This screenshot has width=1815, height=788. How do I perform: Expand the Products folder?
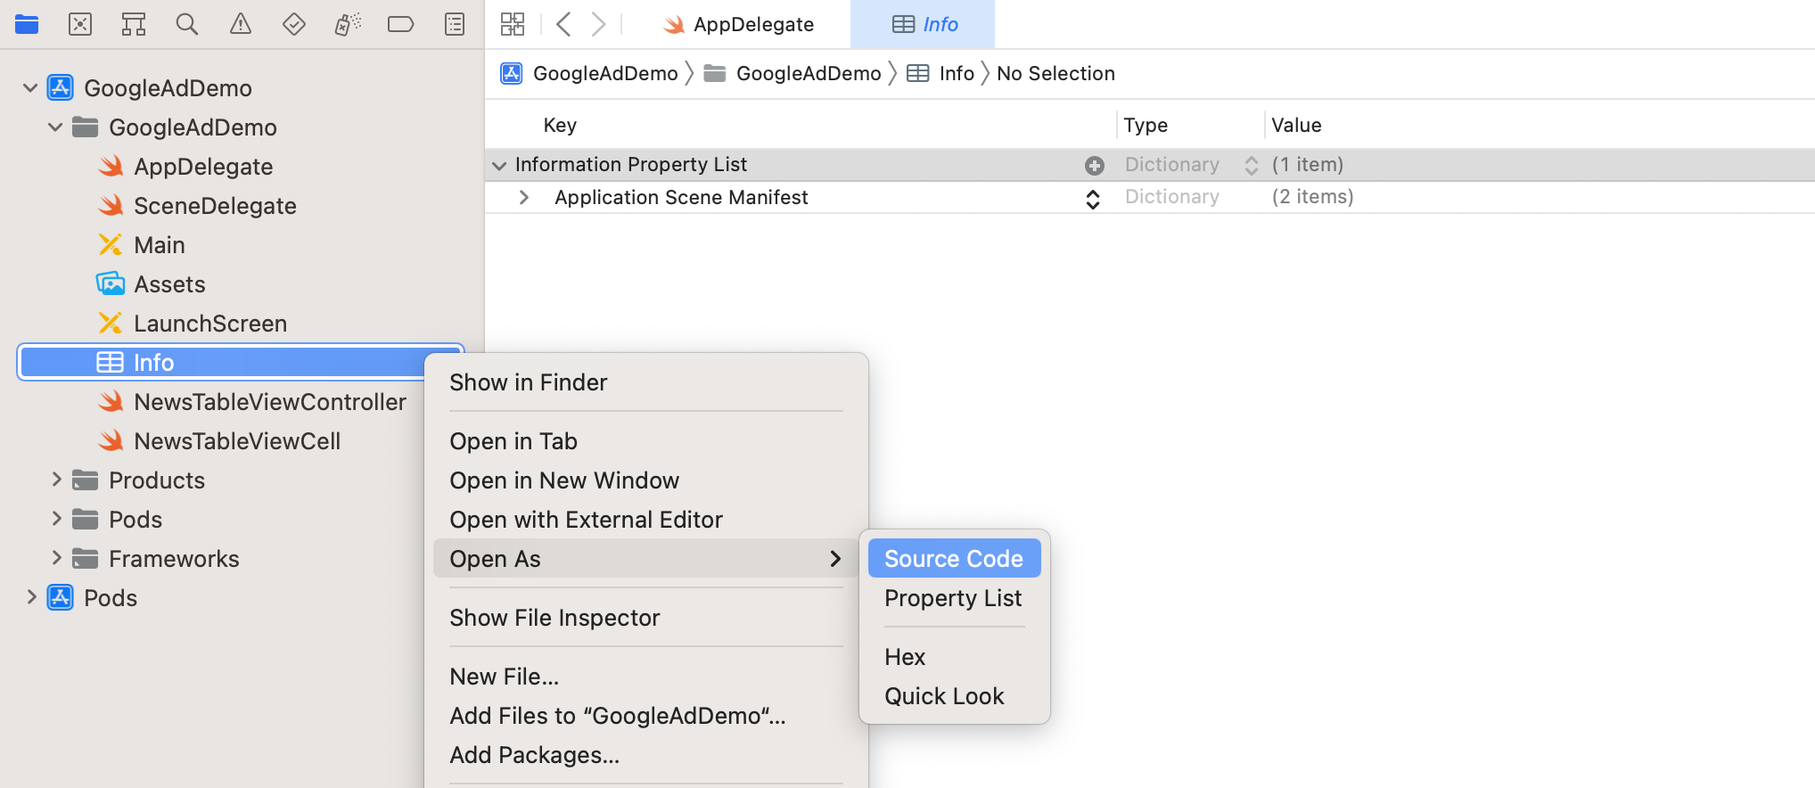[56, 480]
